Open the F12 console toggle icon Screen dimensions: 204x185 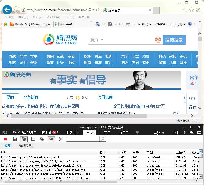click(x=176, y=133)
